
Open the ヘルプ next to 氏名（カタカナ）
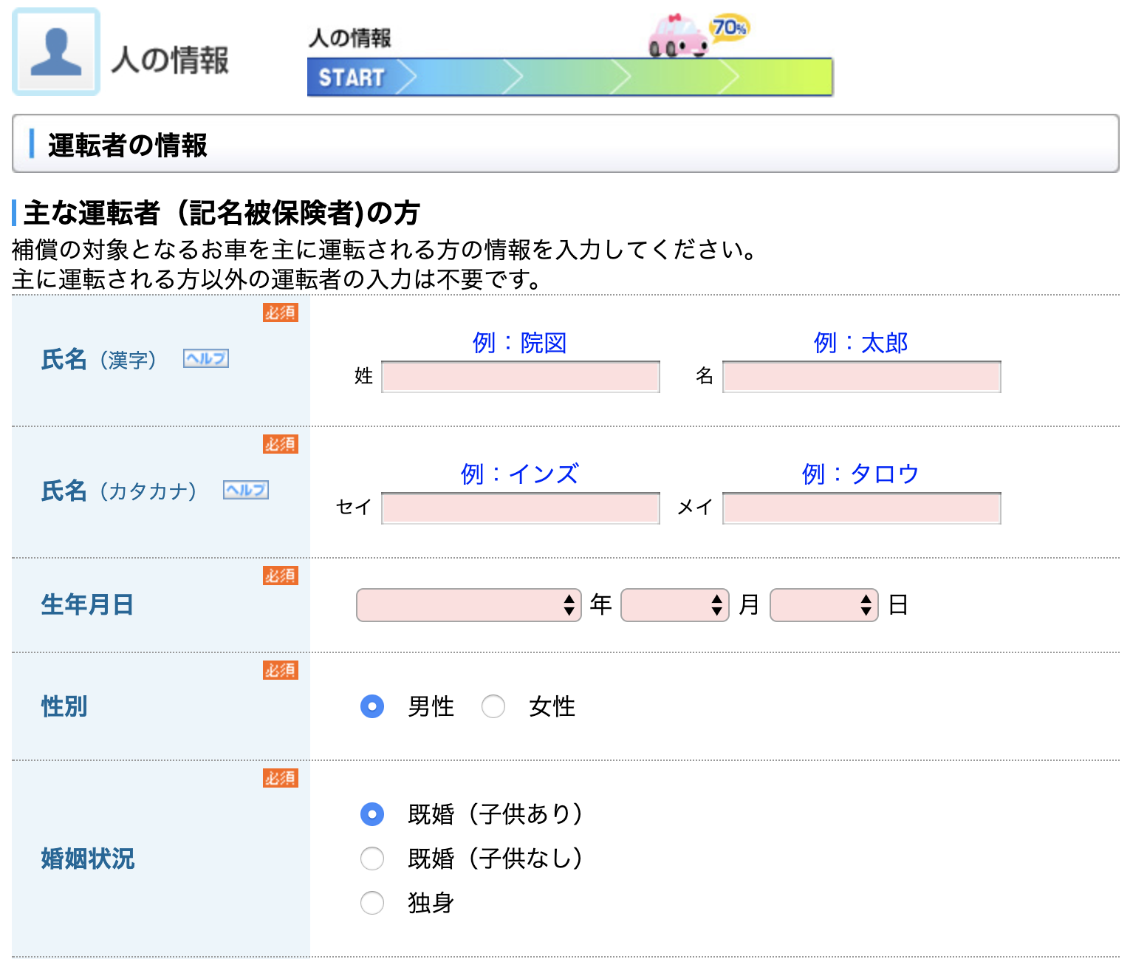tap(245, 489)
